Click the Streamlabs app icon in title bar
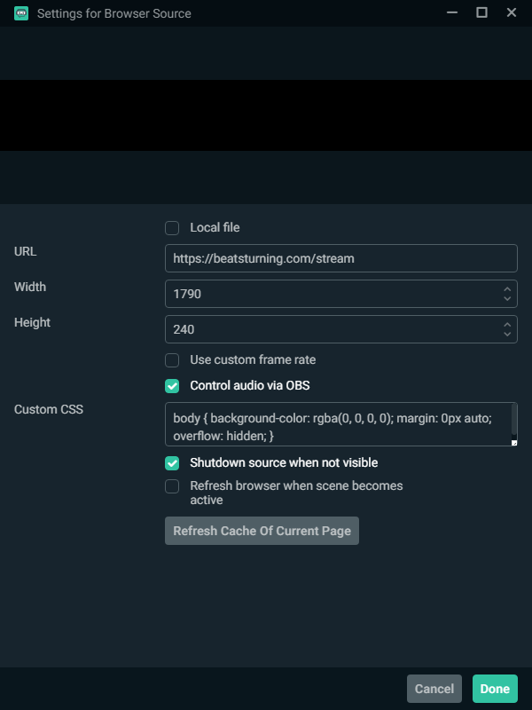Viewport: 532px width, 710px height. 21,13
